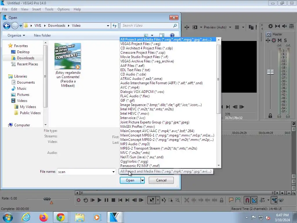Expand the File name history dropdown arrow

click(x=113, y=172)
